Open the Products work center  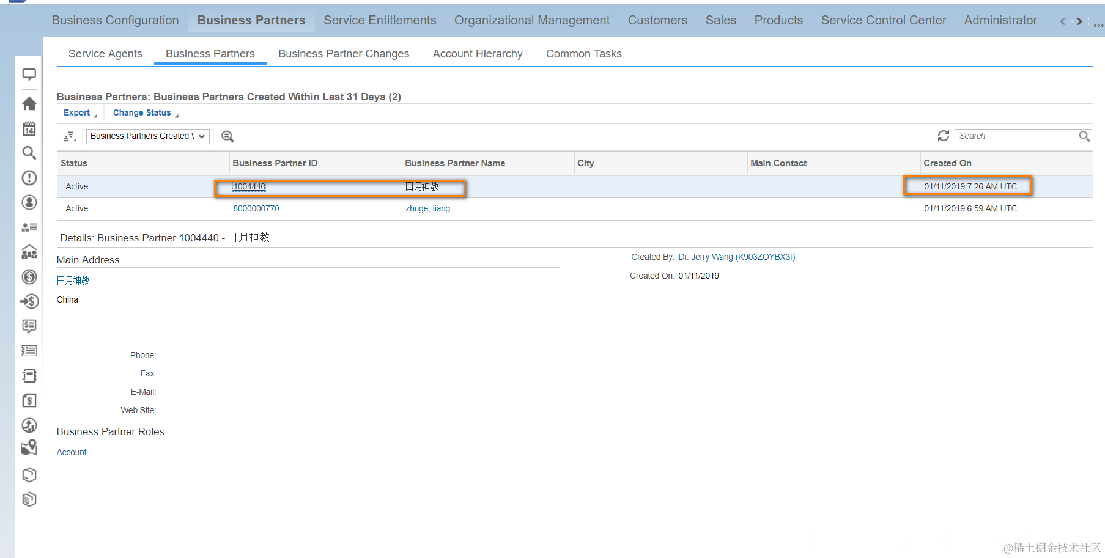[x=778, y=20]
